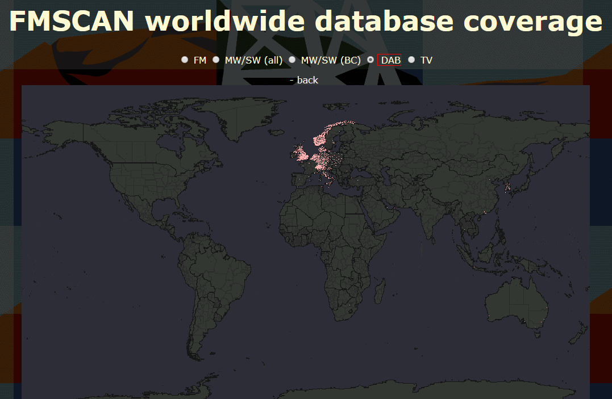Click the FMSCAN worldwide database coverage heading
Screen dimensions: 612x399
tap(306, 20)
